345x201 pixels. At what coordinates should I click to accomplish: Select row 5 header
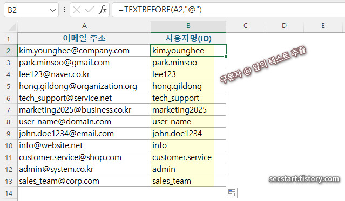click(8, 86)
